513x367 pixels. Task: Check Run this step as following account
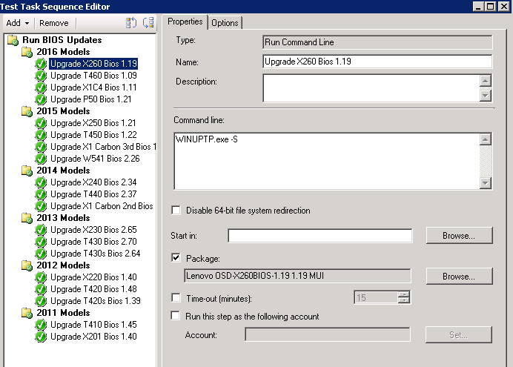[x=176, y=316]
